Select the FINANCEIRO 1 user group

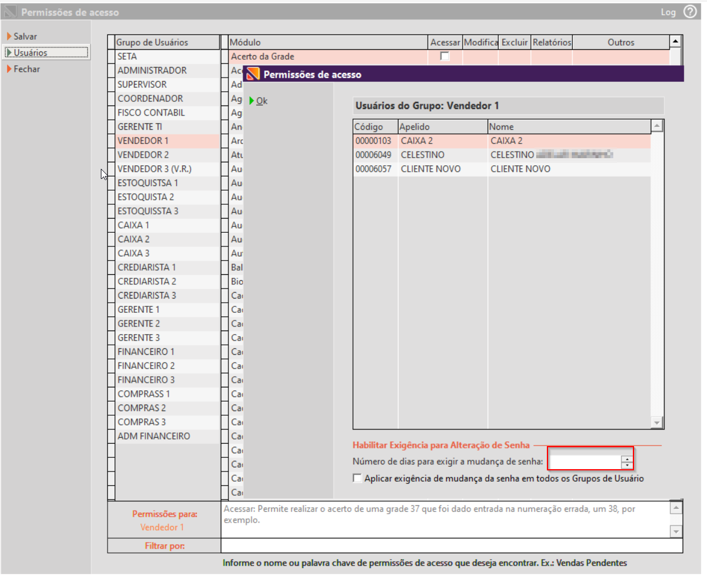click(x=167, y=352)
